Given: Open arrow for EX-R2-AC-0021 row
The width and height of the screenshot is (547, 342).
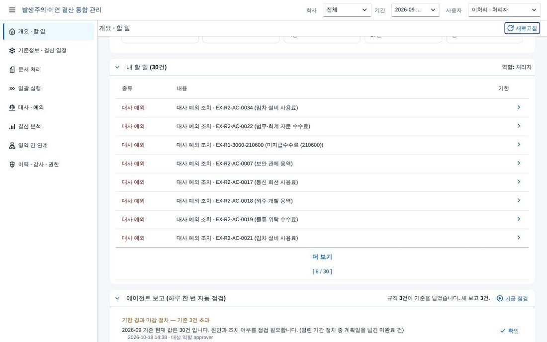Looking at the screenshot, I should (519, 238).
